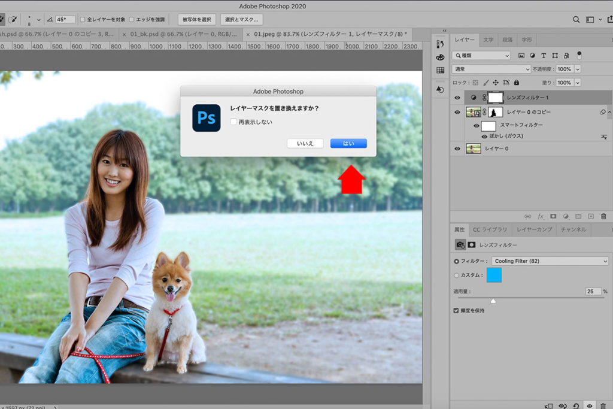The width and height of the screenshot is (613, 409).
Task: Open the blend mode 通常 dropdown
Action: click(491, 69)
